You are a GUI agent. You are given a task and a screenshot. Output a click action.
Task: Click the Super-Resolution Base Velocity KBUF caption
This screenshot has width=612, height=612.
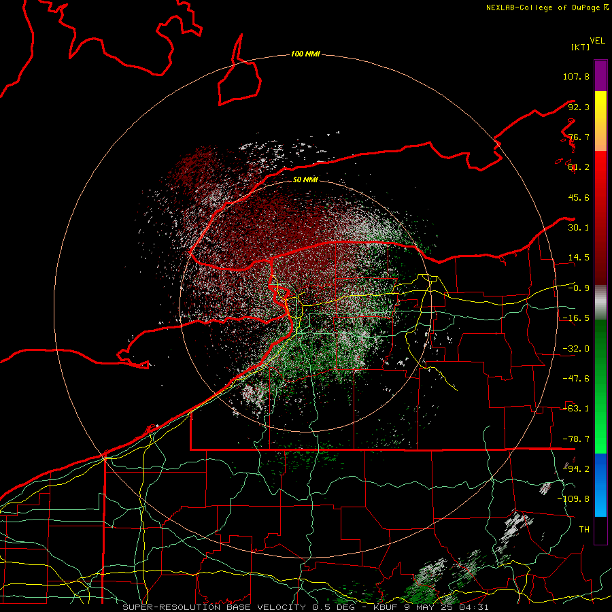(305, 607)
